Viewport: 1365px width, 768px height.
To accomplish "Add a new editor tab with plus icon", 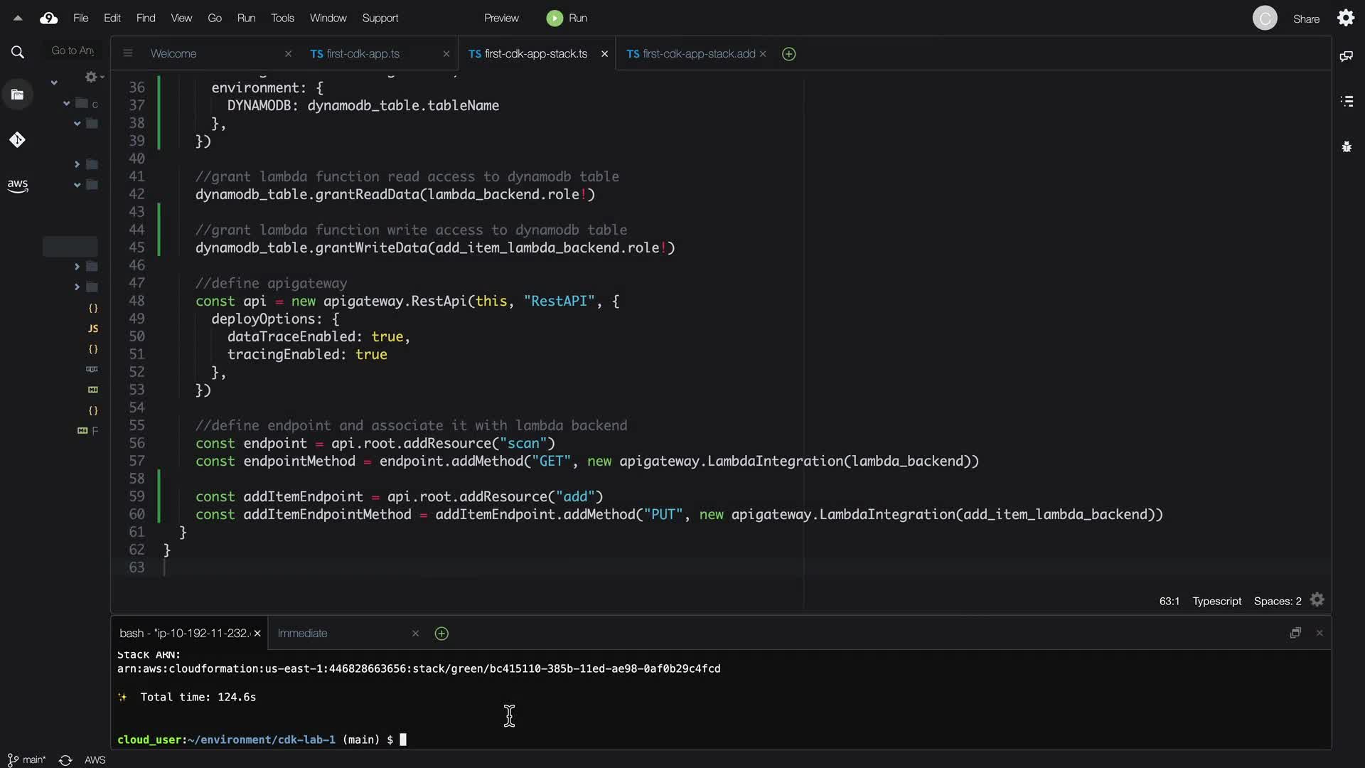I will pos(788,54).
